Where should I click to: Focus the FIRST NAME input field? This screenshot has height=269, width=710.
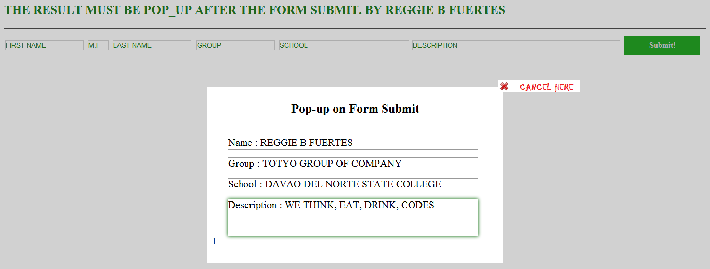[44, 45]
